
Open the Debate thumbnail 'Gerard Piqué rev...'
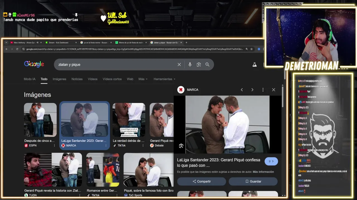161,120
